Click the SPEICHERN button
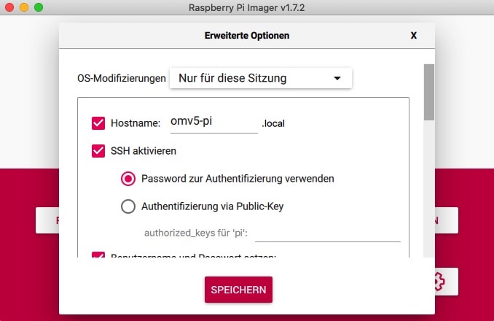494x321 pixels. pyautogui.click(x=238, y=290)
